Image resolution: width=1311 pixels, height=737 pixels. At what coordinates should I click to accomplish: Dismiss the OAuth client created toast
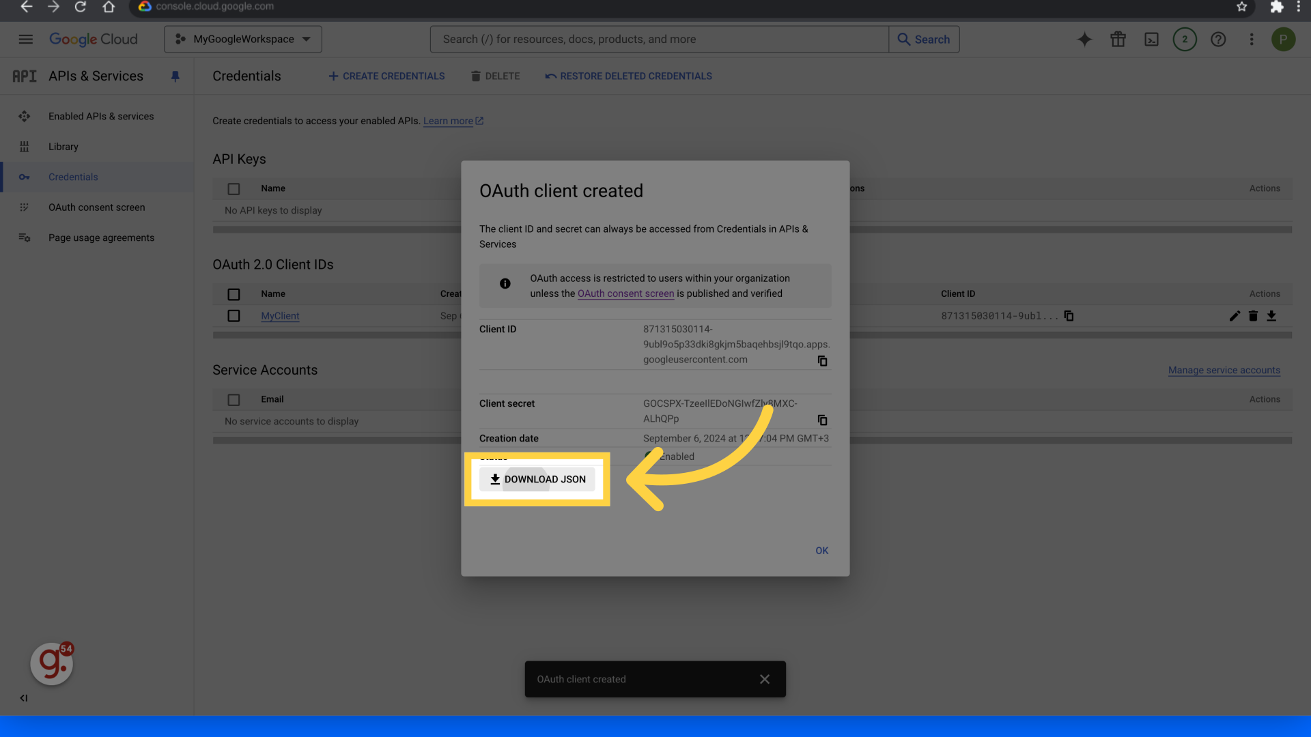point(765,679)
